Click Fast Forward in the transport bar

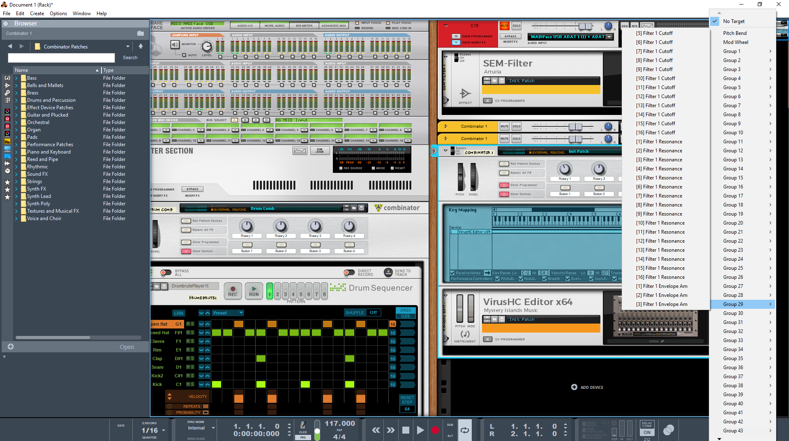(390, 430)
